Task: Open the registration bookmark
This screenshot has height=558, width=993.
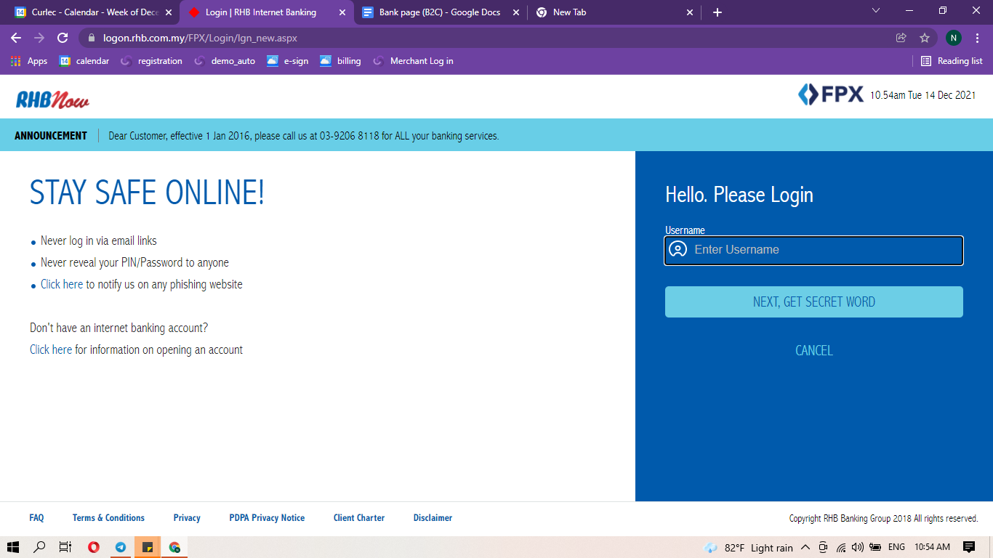Action: click(151, 61)
